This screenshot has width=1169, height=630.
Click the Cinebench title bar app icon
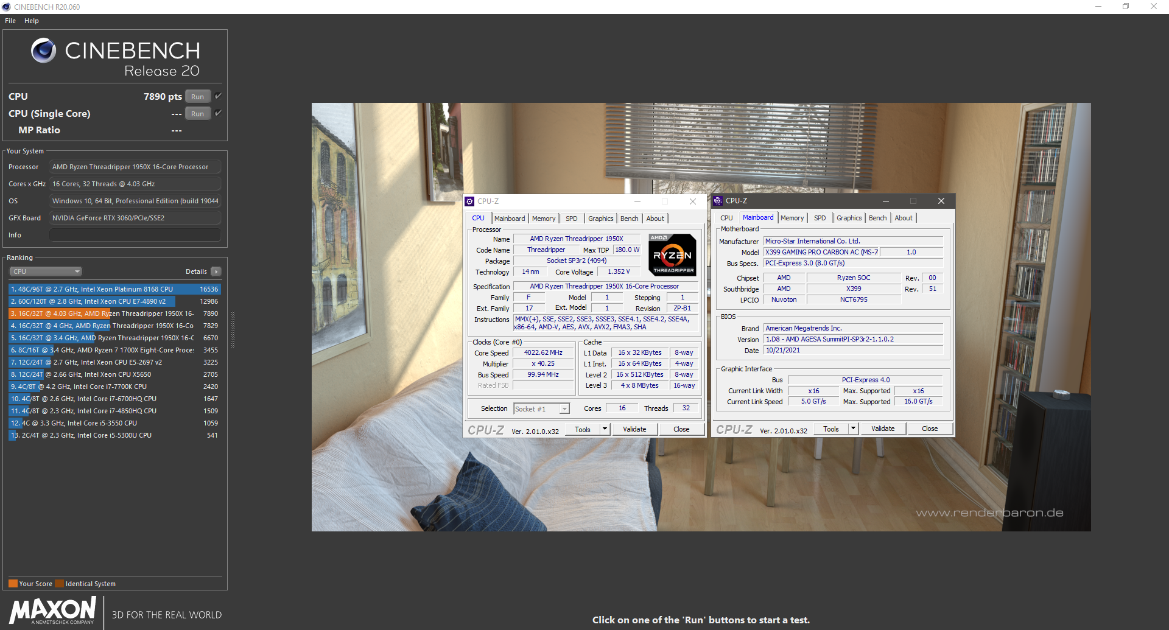6,7
